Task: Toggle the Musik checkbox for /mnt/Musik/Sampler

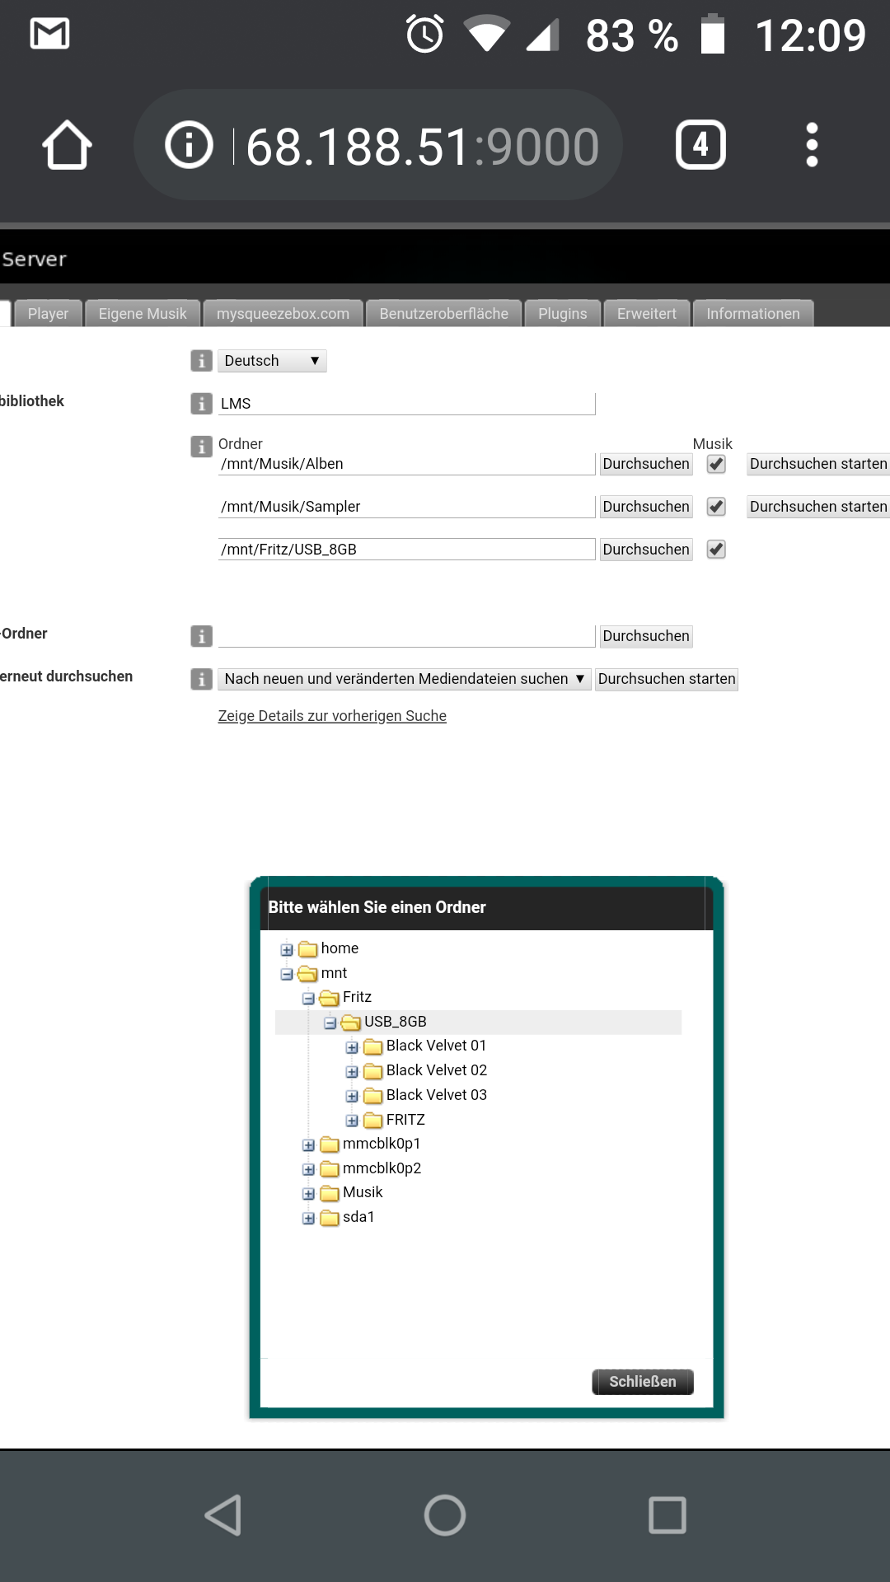Action: tap(716, 507)
